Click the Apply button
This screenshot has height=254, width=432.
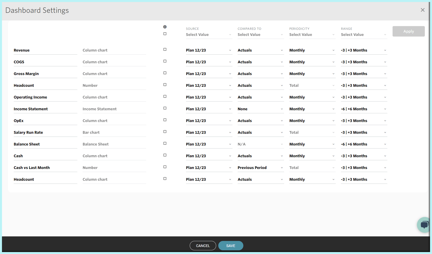click(408, 31)
